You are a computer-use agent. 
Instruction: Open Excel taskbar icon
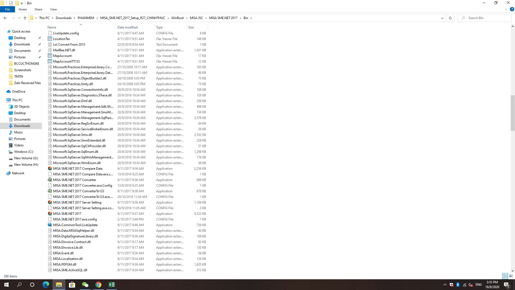pyautogui.click(x=112, y=285)
